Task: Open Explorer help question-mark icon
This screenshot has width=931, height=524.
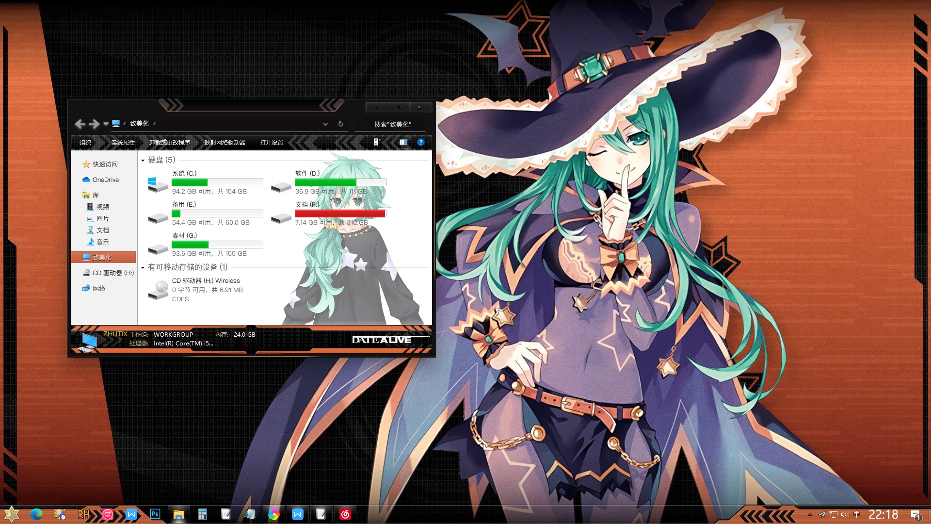Action: coord(421,142)
